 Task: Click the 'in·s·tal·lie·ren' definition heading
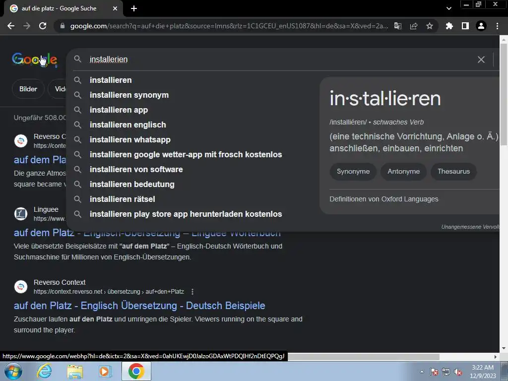point(385,99)
